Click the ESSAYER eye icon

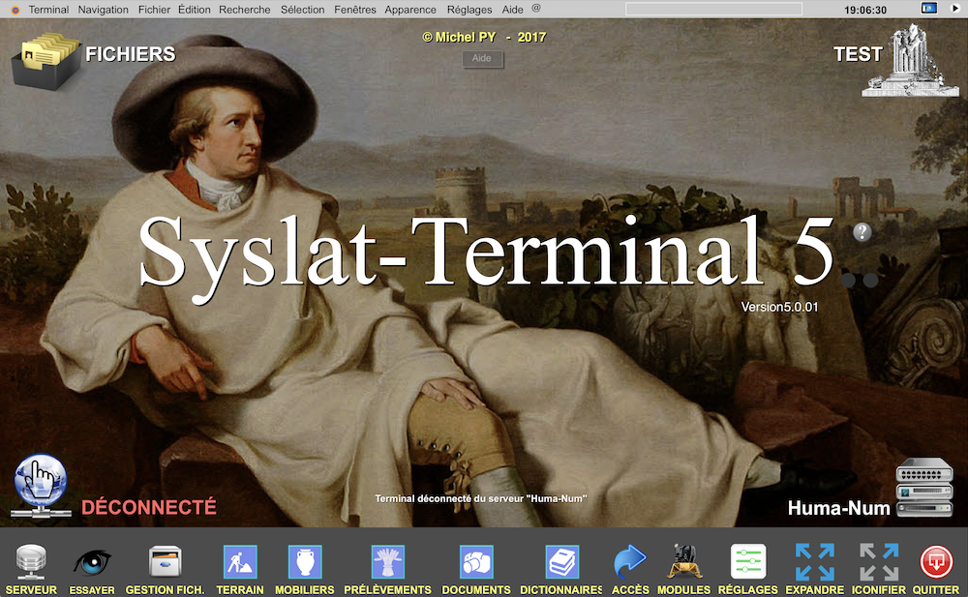92,561
